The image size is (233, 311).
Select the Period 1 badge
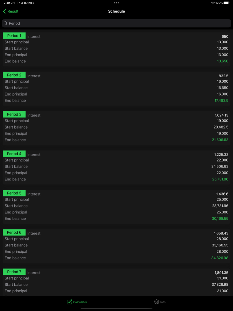pyautogui.click(x=14, y=36)
